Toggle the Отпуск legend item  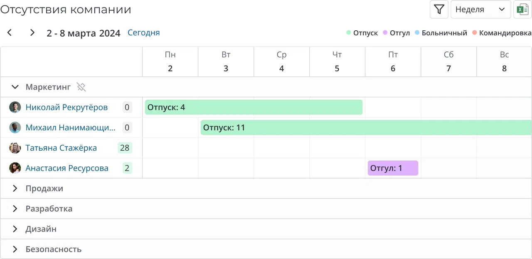coord(362,33)
